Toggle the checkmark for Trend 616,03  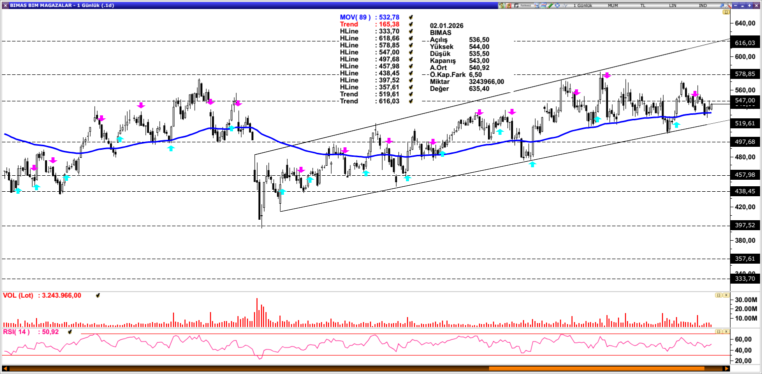pyautogui.click(x=410, y=101)
